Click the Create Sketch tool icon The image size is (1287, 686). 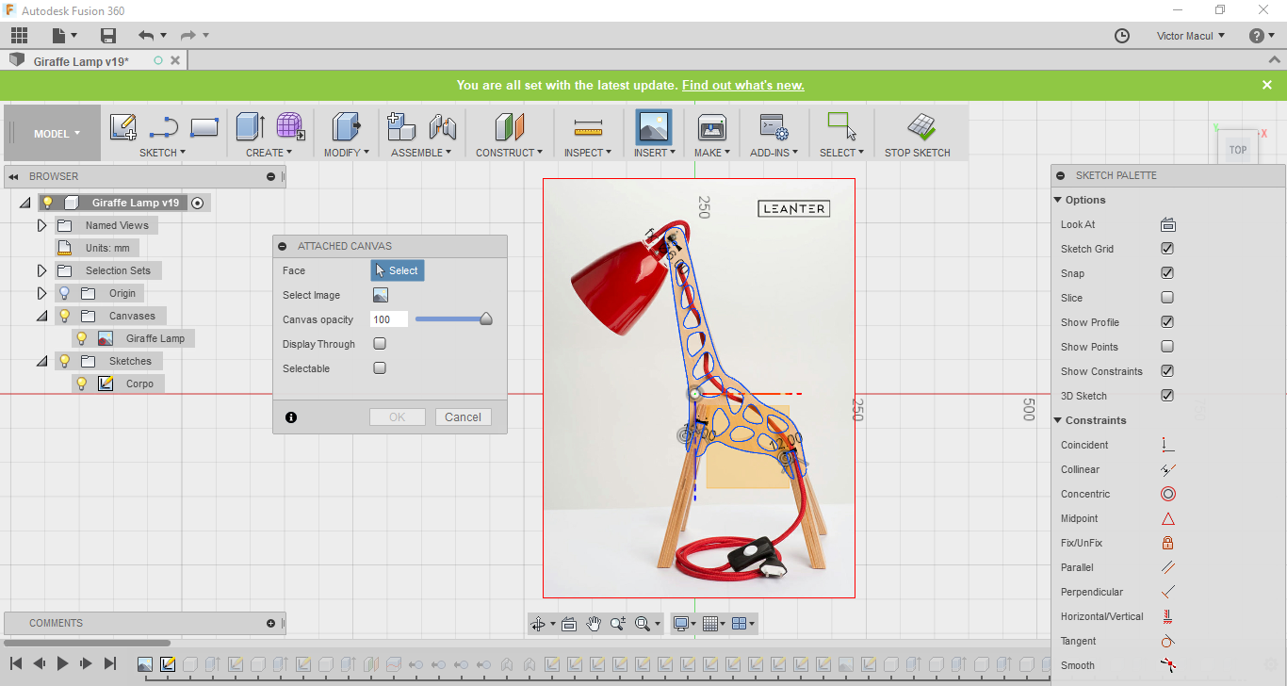tap(123, 126)
